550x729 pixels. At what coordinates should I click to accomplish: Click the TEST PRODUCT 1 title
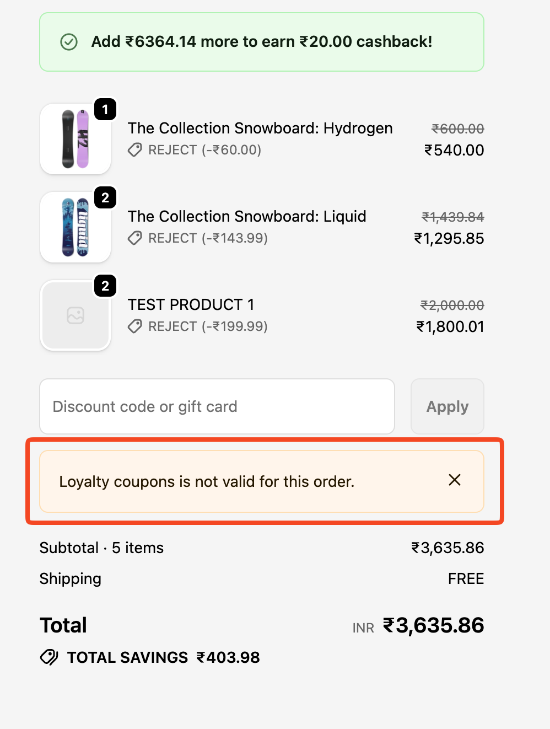pyautogui.click(x=191, y=304)
